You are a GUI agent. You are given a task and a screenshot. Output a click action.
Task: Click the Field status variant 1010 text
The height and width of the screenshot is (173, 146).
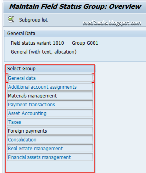37,43
